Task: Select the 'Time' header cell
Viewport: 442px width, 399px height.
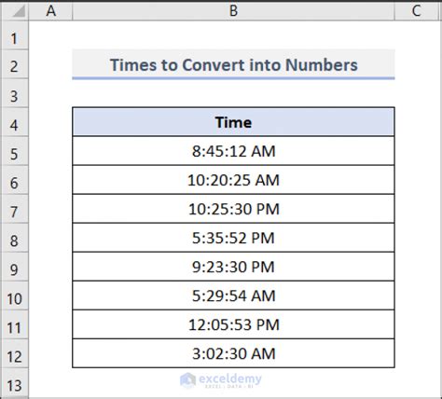Action: 233,122
